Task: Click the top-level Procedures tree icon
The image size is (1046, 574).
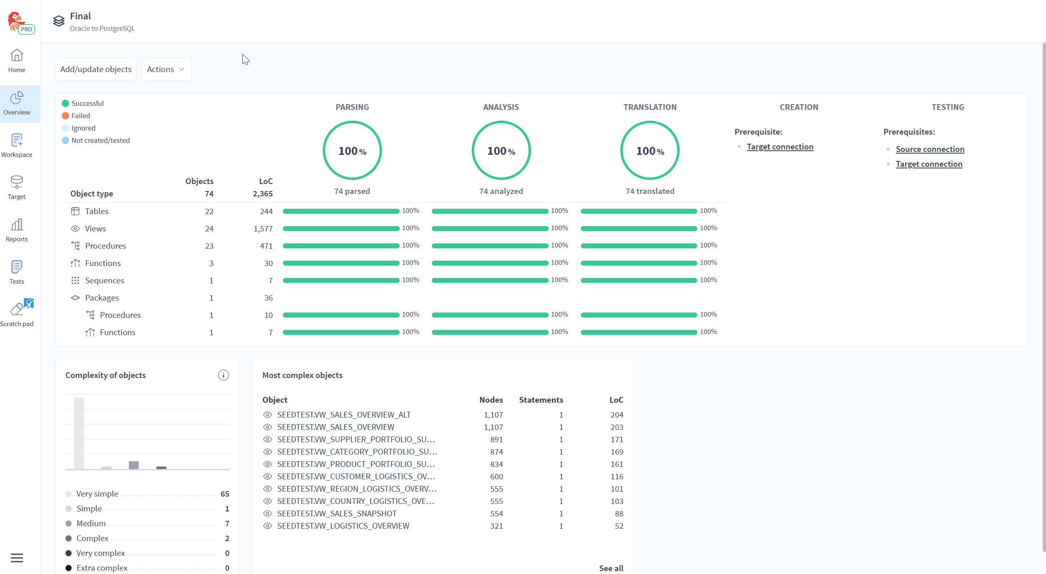Action: point(75,246)
